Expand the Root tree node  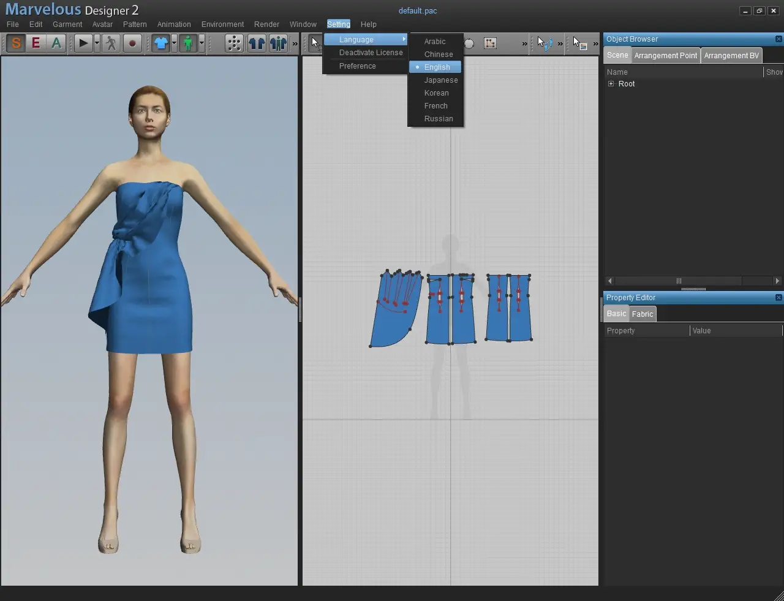pyautogui.click(x=611, y=84)
